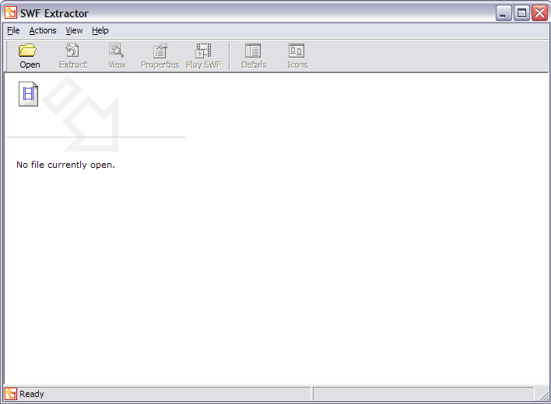The height and width of the screenshot is (404, 551).
Task: Switch to Details view icon
Action: [253, 50]
